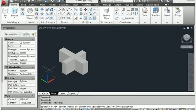
Task: Open the Render ribbon tab
Action: [x=52, y=5]
